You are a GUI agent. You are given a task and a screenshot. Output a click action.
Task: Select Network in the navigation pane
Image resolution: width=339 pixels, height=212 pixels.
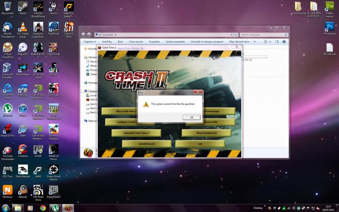[x=91, y=121]
